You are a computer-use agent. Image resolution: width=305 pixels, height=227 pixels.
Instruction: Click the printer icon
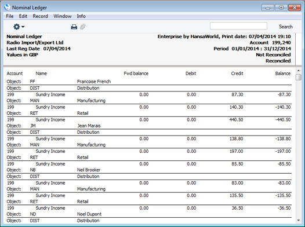click(74, 27)
